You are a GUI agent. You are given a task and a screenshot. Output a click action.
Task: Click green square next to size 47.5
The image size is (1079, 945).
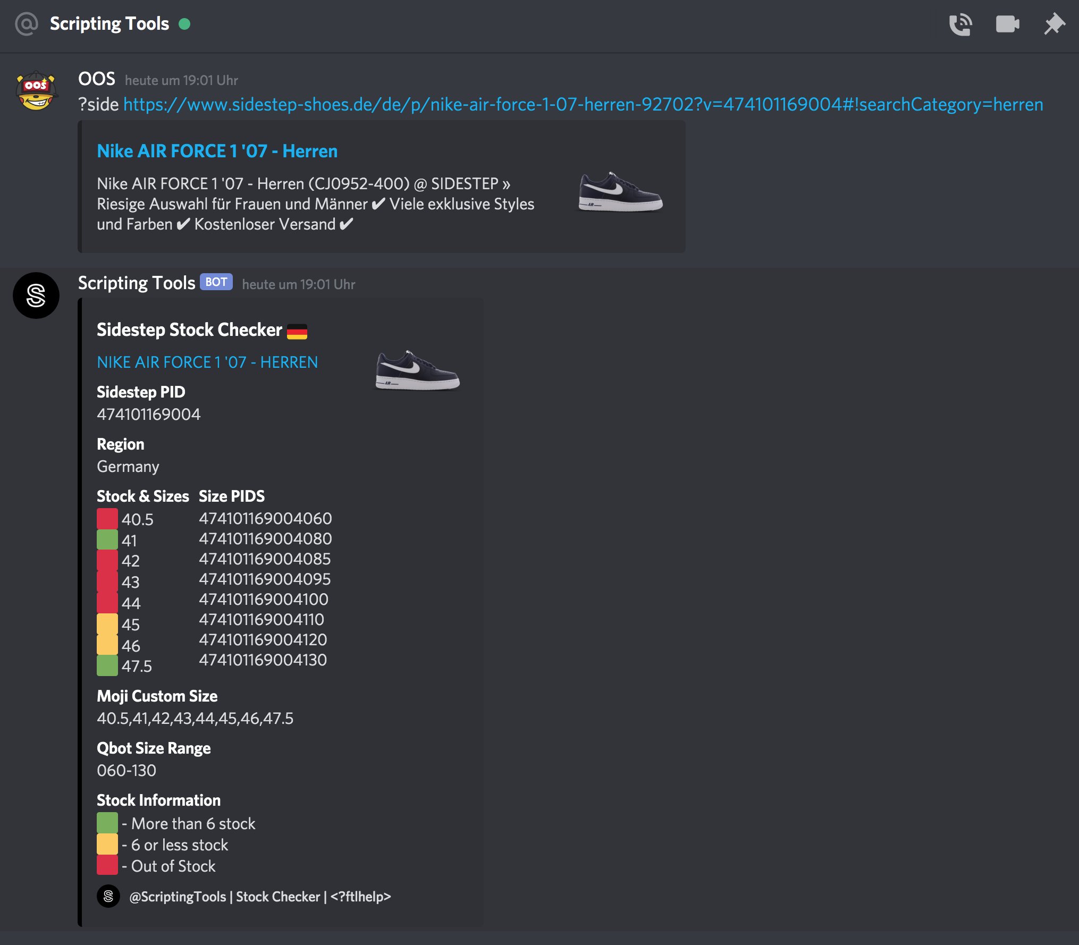click(107, 666)
